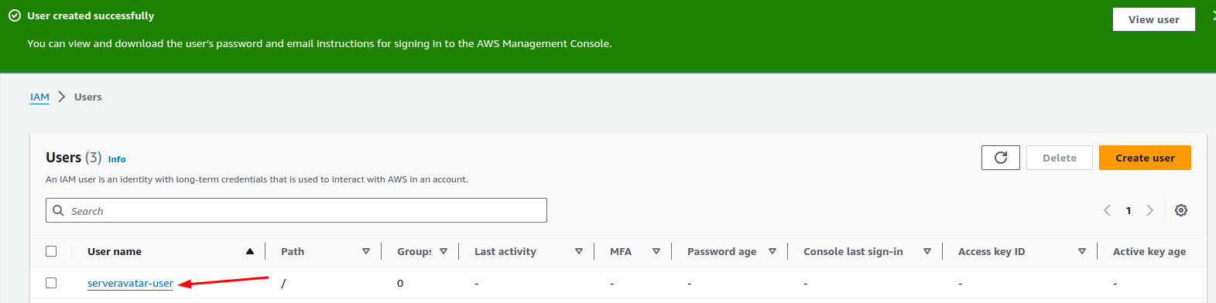Select the serveravatar-user row checkbox
The image size is (1216, 303).
click(x=51, y=283)
